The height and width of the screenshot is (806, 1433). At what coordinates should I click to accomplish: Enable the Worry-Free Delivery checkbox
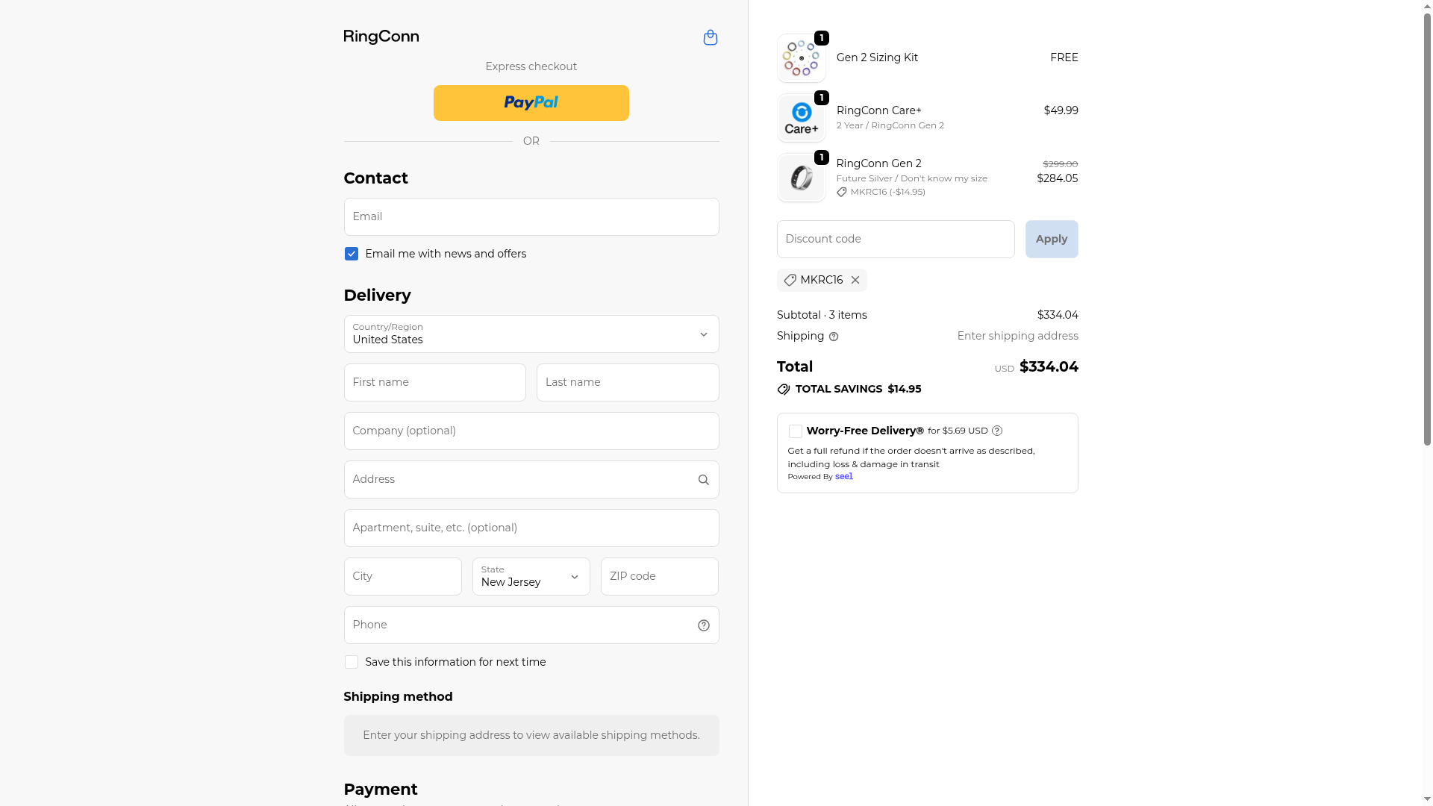795,431
